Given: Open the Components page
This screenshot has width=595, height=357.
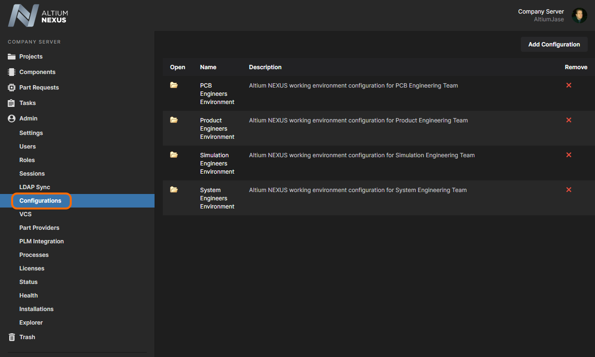Looking at the screenshot, I should (37, 72).
